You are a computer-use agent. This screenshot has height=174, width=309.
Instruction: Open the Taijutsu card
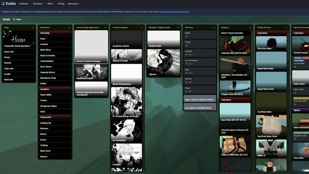[164, 63]
